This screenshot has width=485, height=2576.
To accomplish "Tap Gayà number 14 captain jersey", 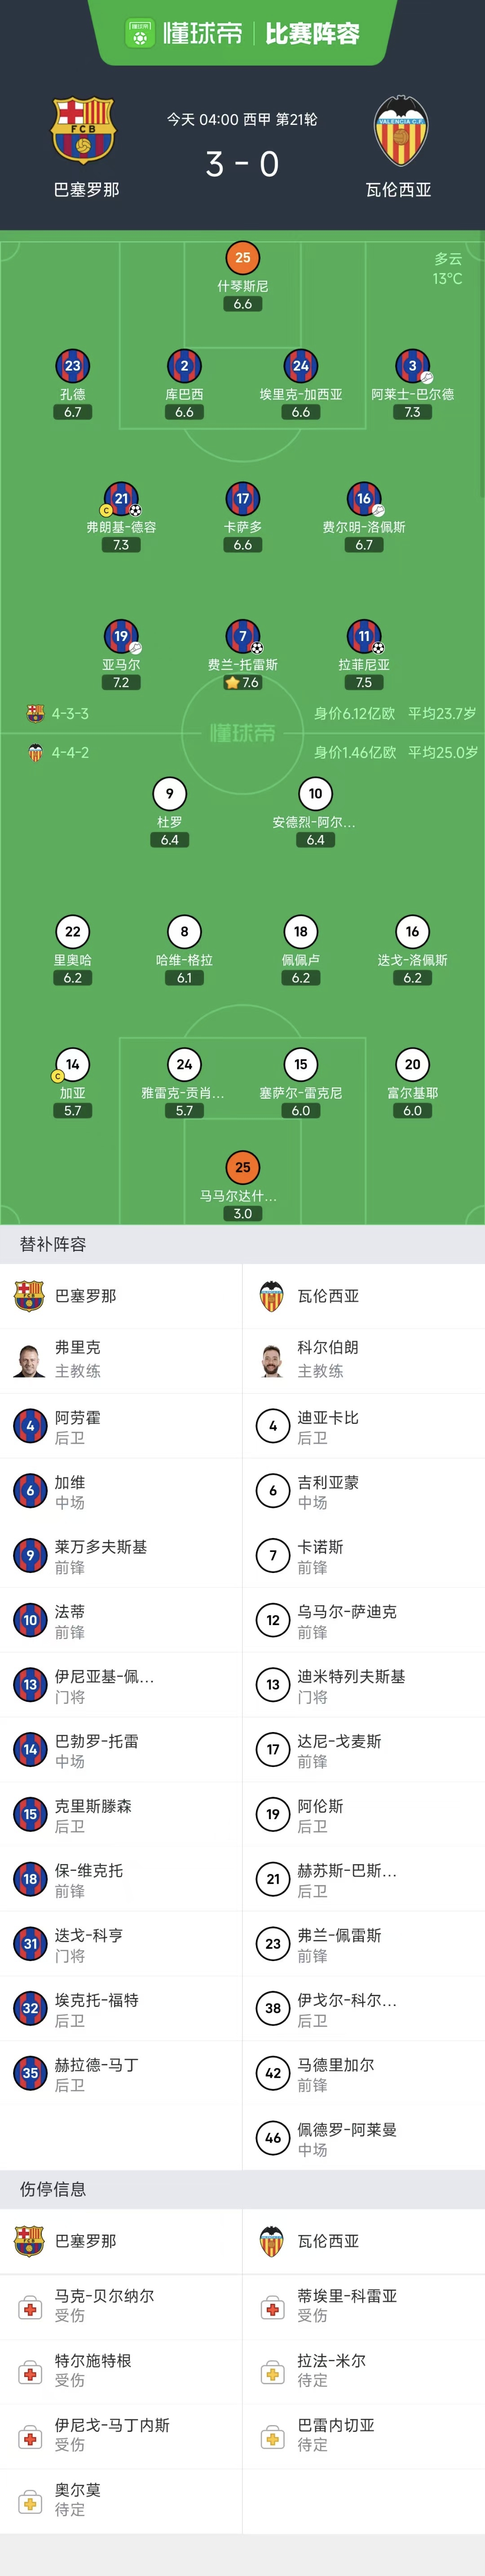I will [72, 1065].
